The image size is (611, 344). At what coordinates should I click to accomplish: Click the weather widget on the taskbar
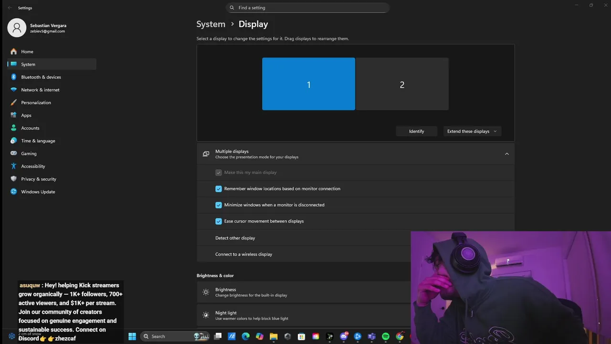pos(12,336)
